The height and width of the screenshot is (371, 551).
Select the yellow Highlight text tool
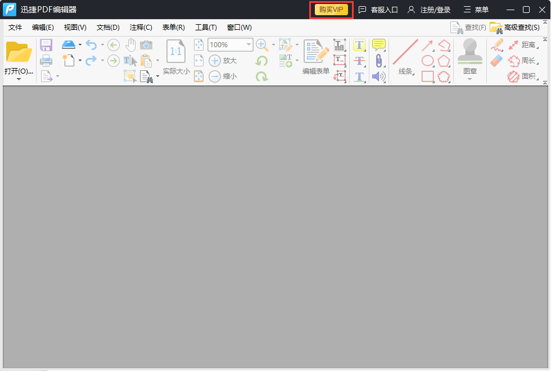click(359, 45)
